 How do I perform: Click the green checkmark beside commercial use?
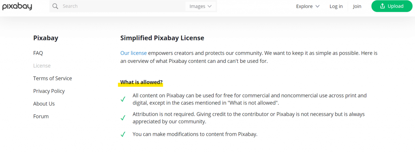point(123,99)
